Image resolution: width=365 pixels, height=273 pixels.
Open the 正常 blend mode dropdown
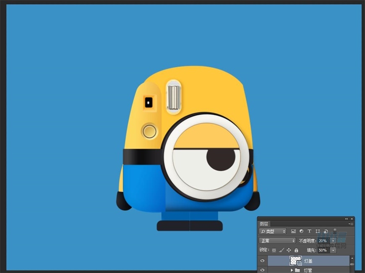pos(277,241)
